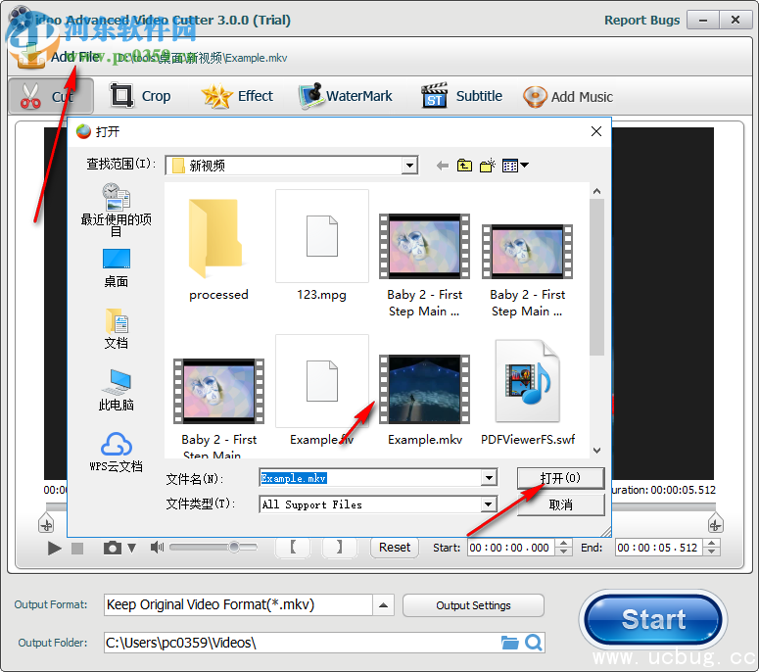
Task: Click the 文件名 input field
Action: coord(370,478)
